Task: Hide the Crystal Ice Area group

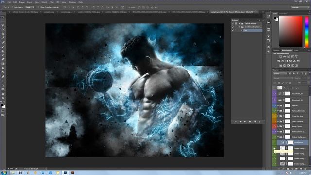Action: tap(274, 116)
